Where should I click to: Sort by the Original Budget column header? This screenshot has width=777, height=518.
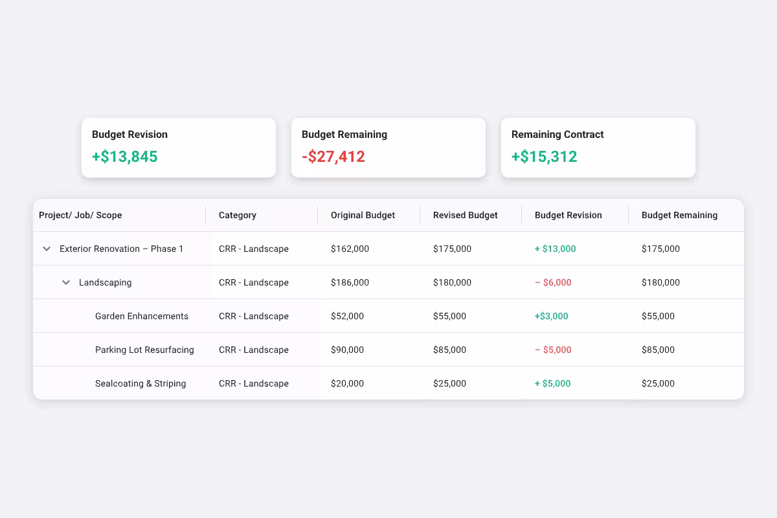pyautogui.click(x=361, y=215)
